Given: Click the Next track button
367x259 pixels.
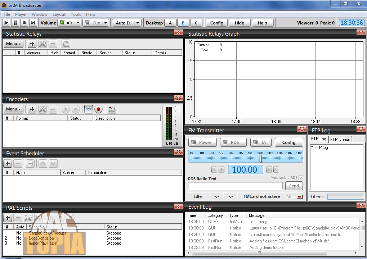Looking at the screenshot, I should (33, 23).
